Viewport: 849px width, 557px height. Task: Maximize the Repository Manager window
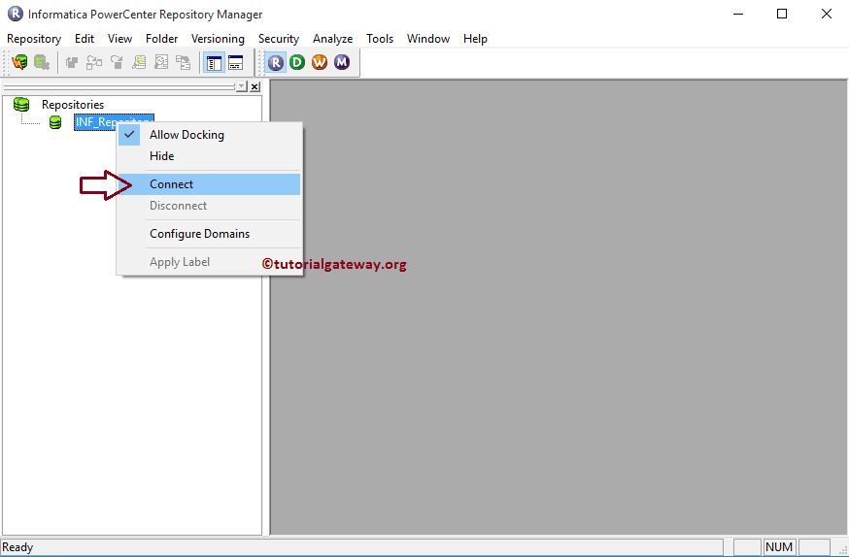(x=782, y=14)
